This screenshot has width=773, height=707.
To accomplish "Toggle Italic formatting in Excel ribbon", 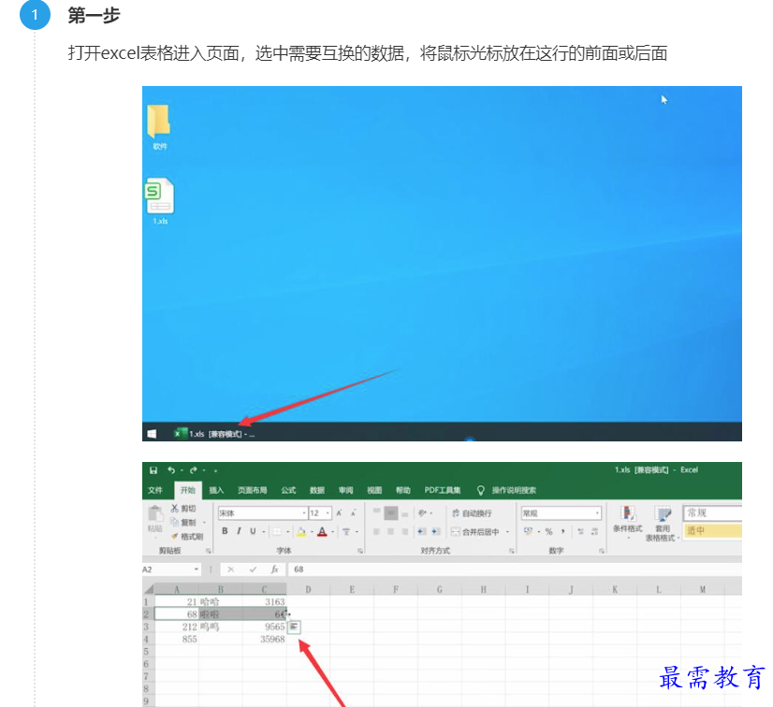I will [239, 531].
